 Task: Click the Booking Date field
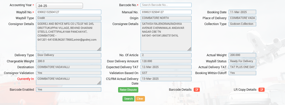[242, 12]
